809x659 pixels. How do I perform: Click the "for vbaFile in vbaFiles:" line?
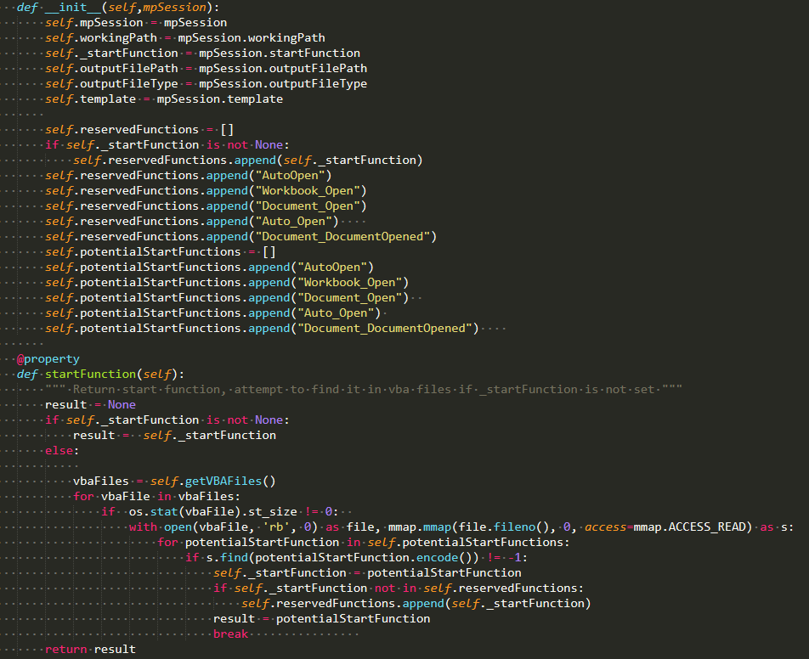tap(157, 496)
